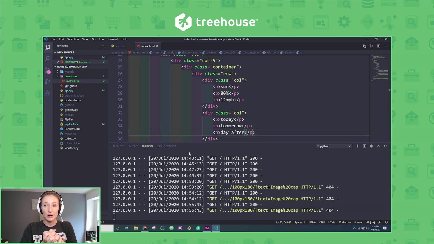Open the File menu

54,39
